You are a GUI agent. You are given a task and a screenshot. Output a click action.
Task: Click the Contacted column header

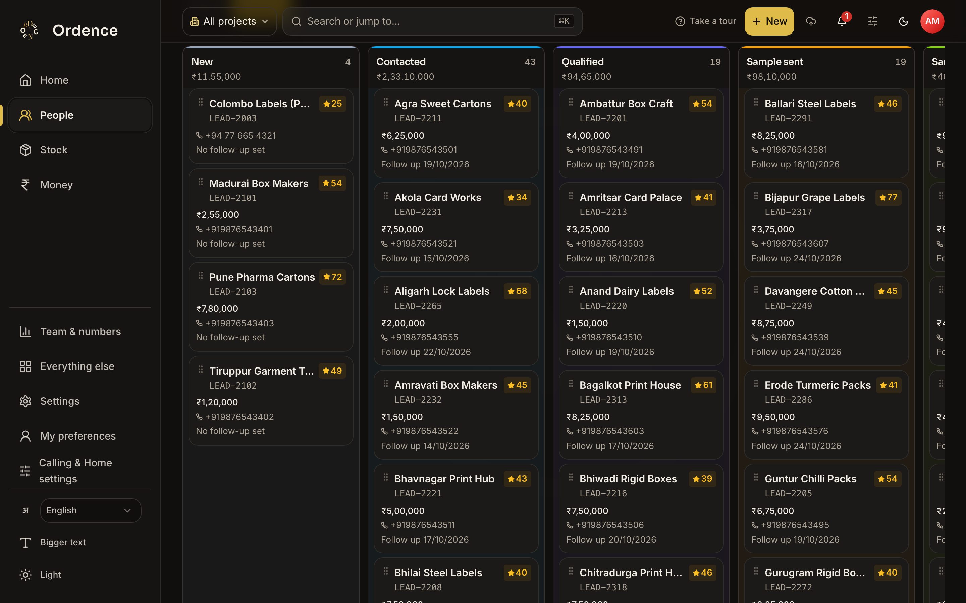[x=456, y=69]
